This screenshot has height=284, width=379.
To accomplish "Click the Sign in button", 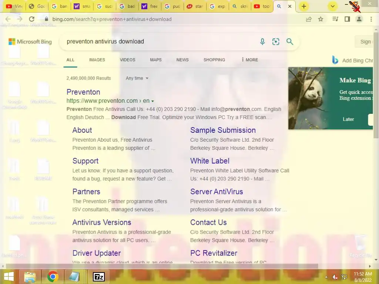I will pos(364,41).
